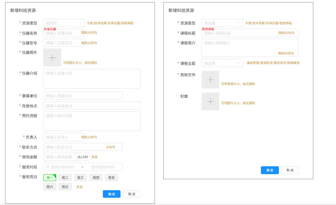
Task: Click the 限制20字内 hint text
Action: 286,33
